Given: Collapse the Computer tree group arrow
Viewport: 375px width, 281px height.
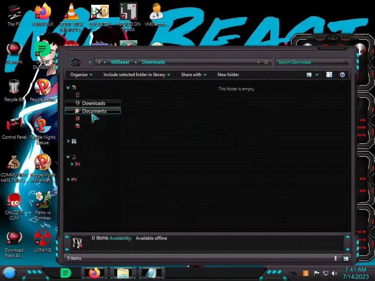Looking at the screenshot, I should pos(68,157).
